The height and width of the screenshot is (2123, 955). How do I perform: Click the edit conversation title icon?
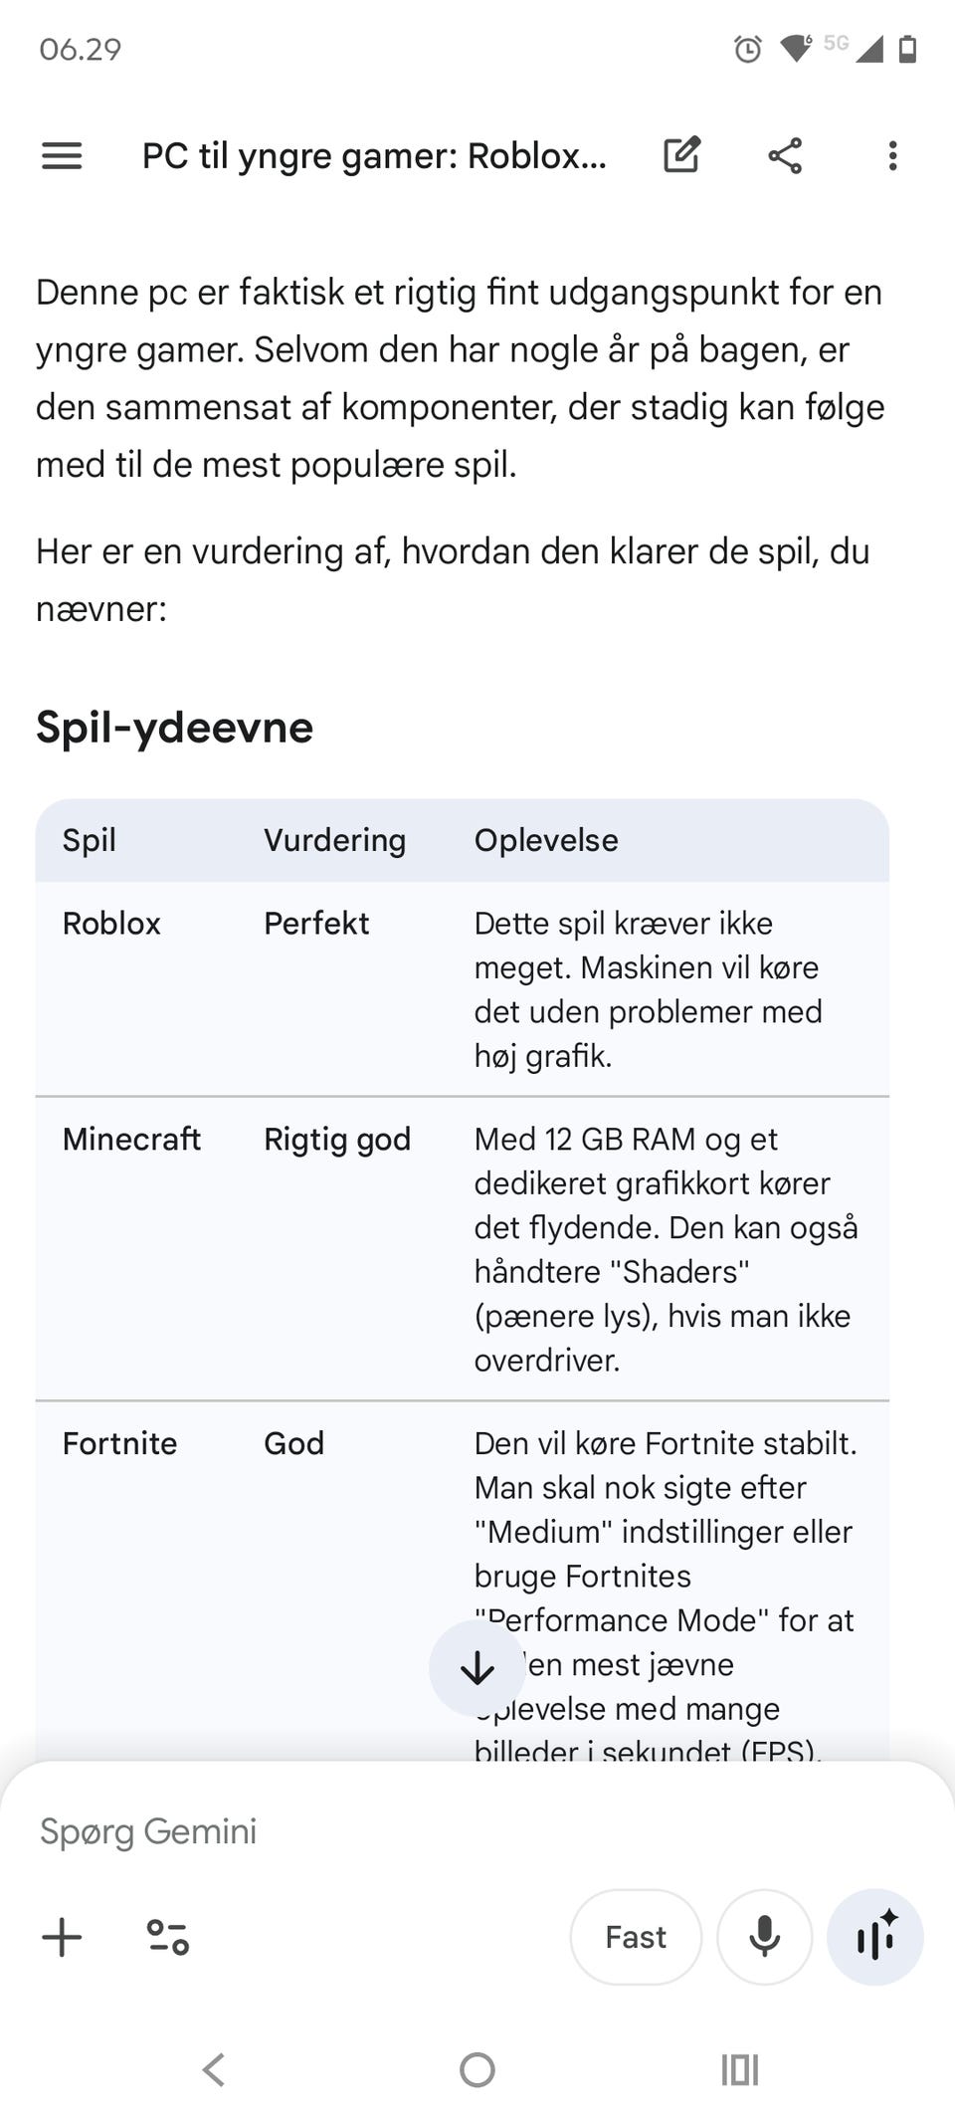tap(683, 155)
